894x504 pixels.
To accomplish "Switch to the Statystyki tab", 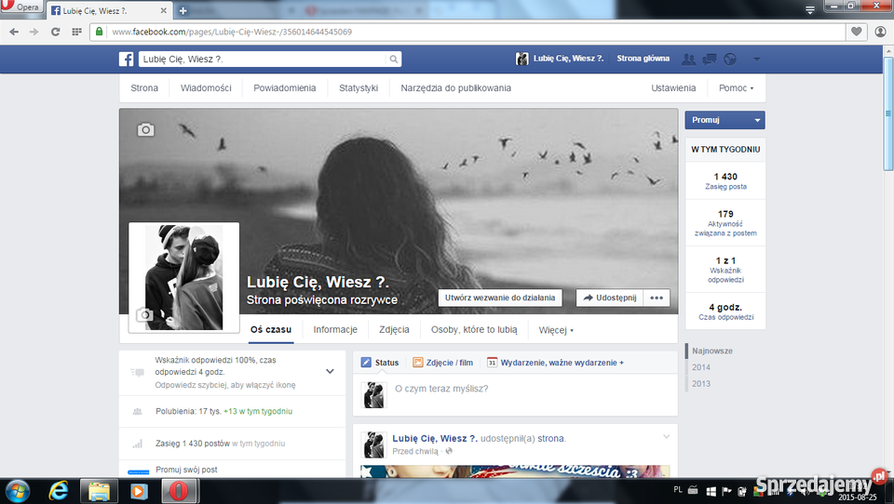I will tap(359, 88).
